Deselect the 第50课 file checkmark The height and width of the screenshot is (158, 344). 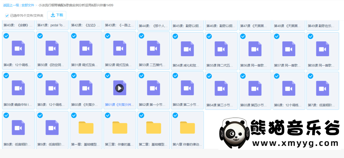tap(40, 36)
